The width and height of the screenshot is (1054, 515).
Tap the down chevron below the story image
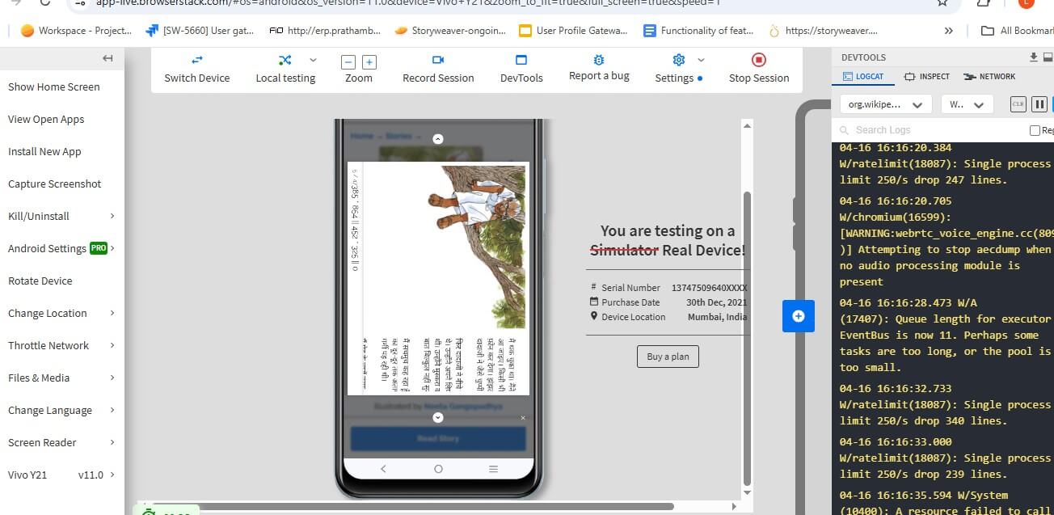pos(438,417)
